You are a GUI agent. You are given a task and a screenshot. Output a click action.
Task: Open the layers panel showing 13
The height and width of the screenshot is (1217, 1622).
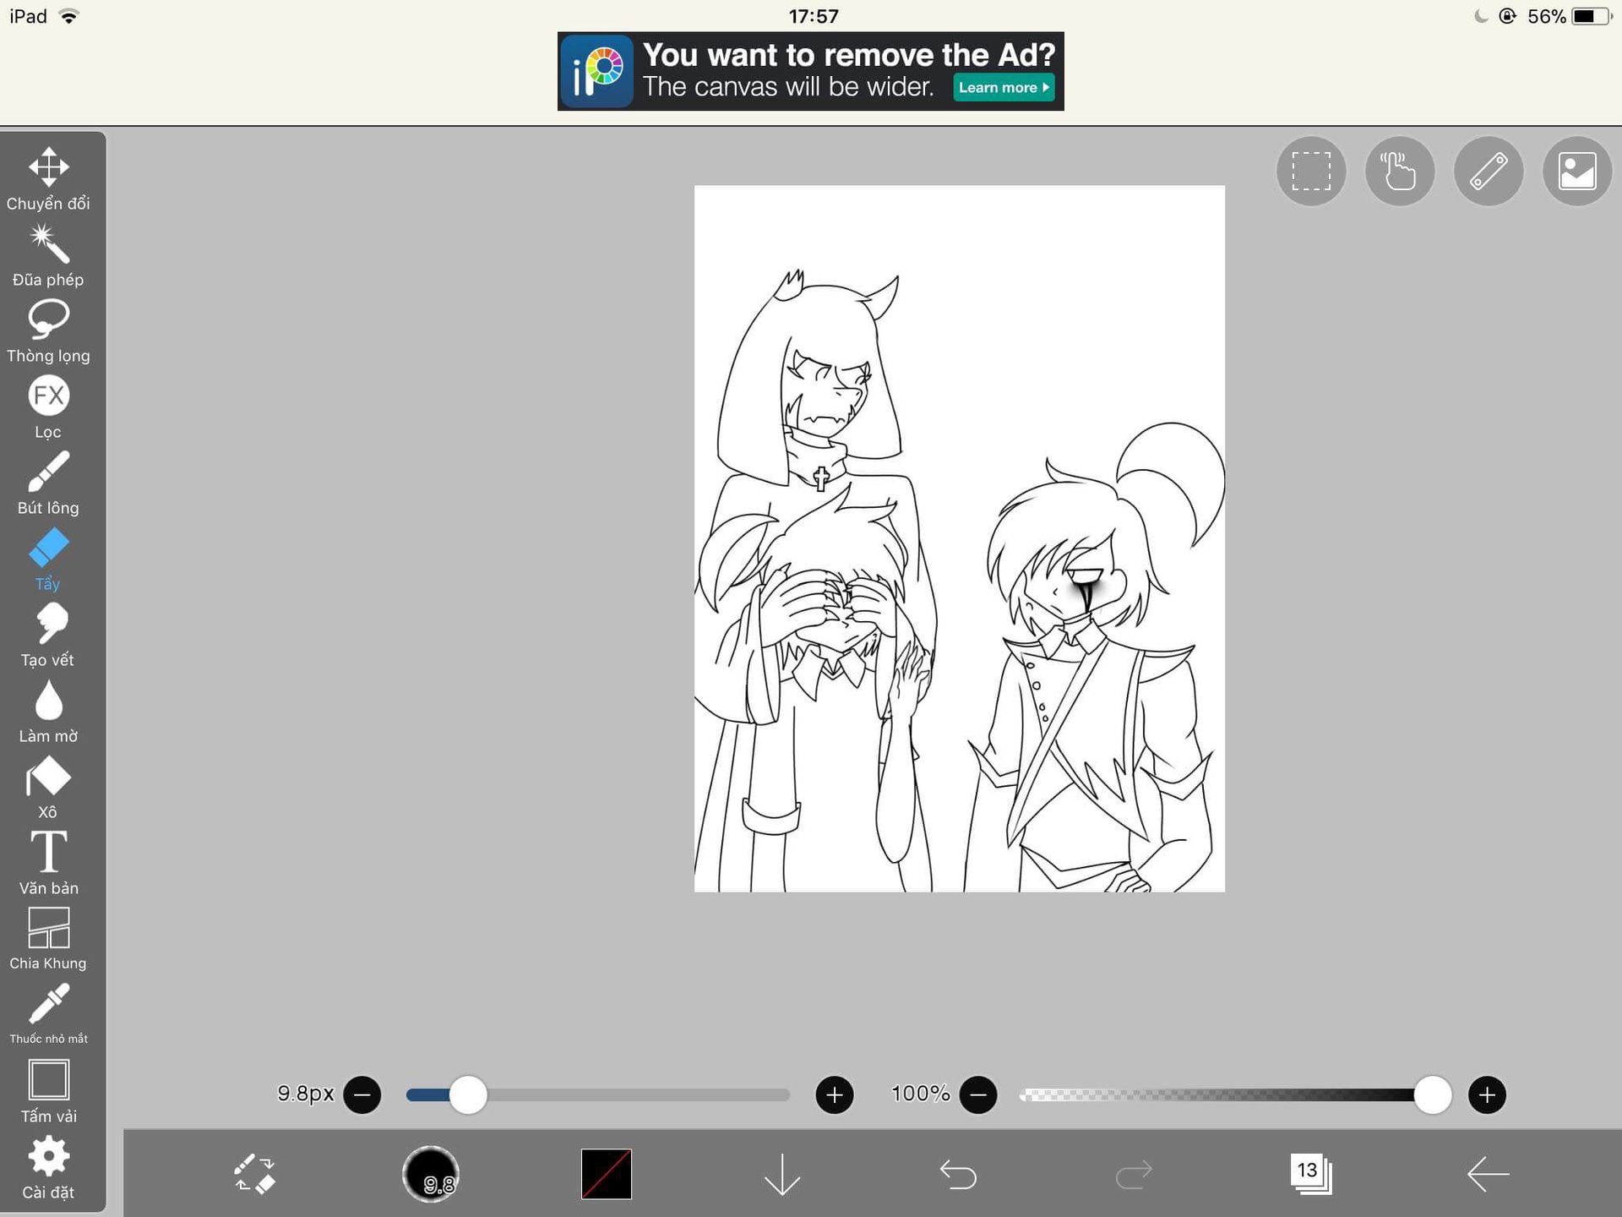point(1310,1174)
